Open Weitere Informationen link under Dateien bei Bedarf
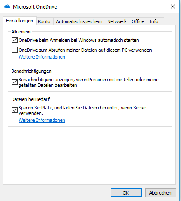Screen dimensions: 181x201 click(42, 120)
